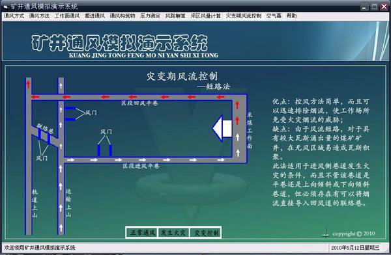The width and height of the screenshot is (391, 255).
Task: Open the 灾变期风流控制 menu
Action: click(x=244, y=16)
